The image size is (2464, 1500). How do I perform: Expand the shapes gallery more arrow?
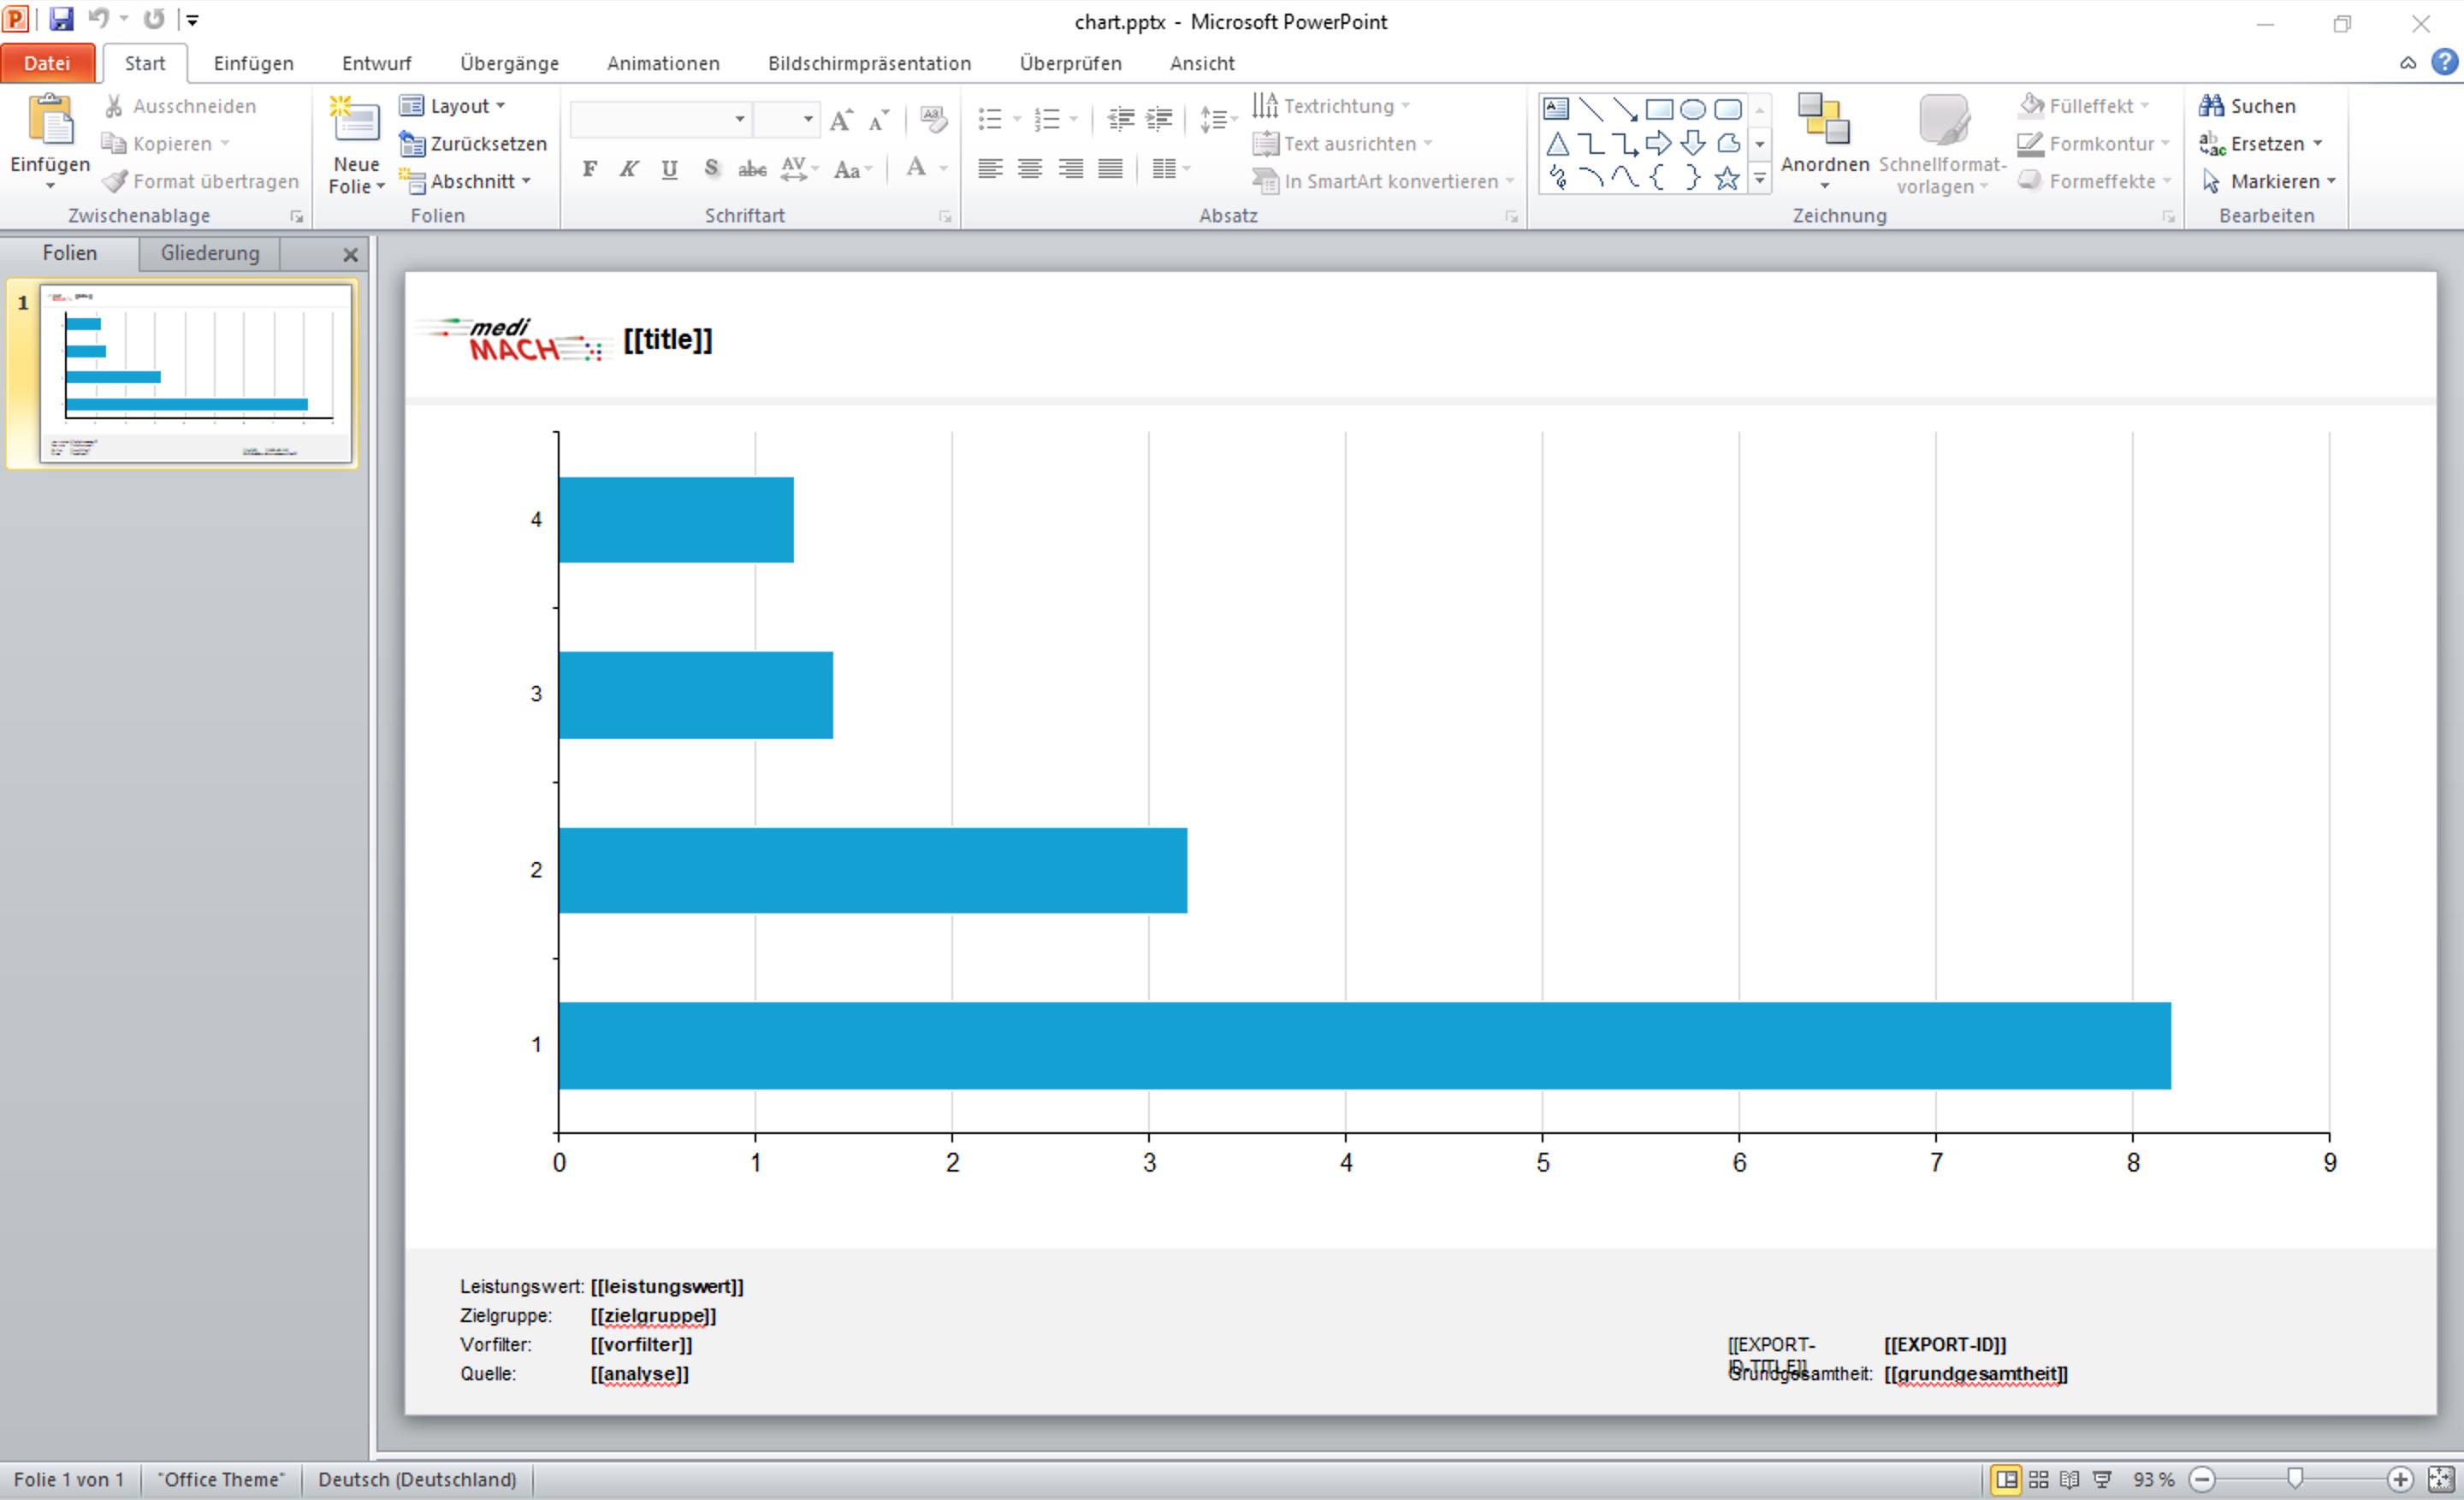point(1760,178)
